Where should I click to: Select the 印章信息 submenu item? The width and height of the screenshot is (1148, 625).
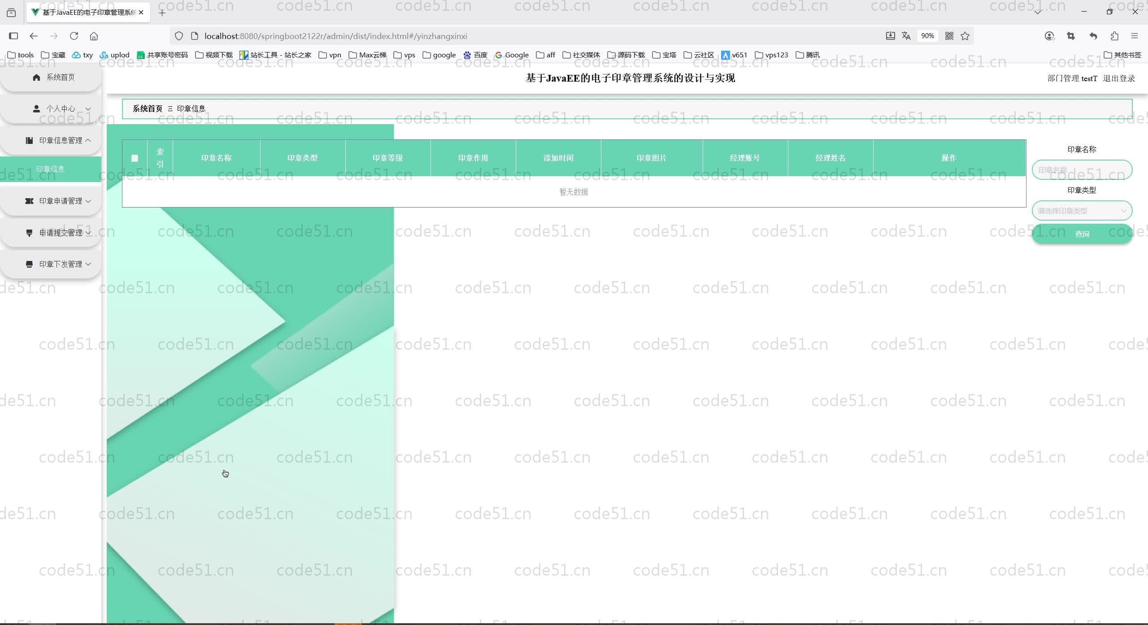(x=50, y=169)
